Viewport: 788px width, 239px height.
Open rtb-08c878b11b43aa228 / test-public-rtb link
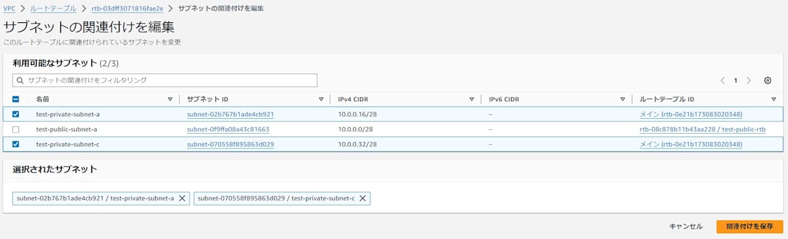703,129
